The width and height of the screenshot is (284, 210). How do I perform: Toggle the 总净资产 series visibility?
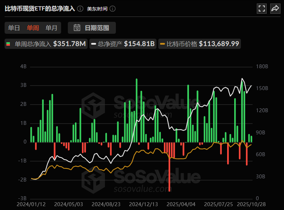(123, 44)
